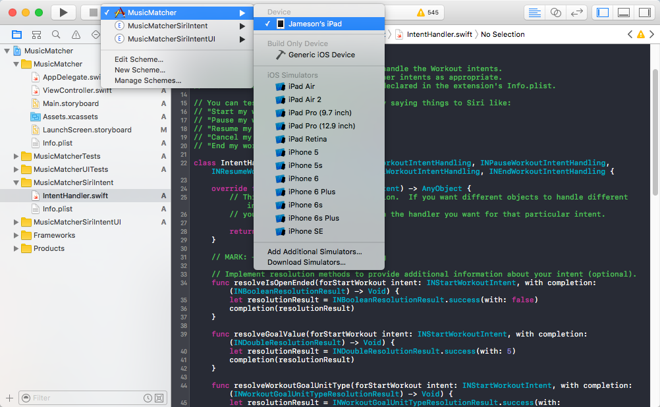The width and height of the screenshot is (660, 407).
Task: Switch to the Version editor
Action: coord(578,13)
